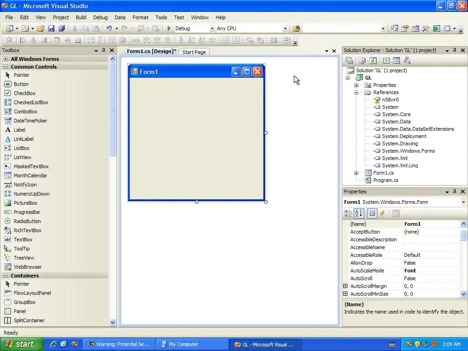The image size is (468, 351).
Task: Click the Categorized view icon in Properties
Action: click(x=348, y=213)
